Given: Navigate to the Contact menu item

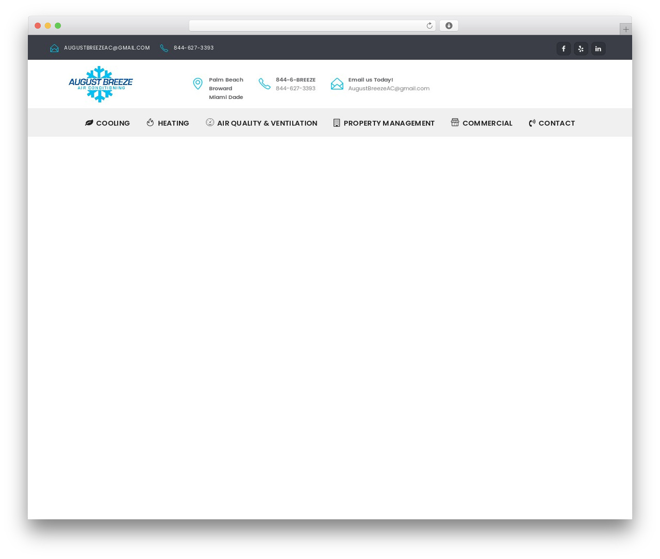Looking at the screenshot, I should click(x=552, y=123).
